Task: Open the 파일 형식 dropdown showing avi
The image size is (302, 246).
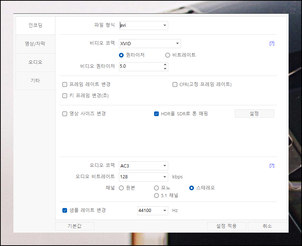Action: point(144,25)
